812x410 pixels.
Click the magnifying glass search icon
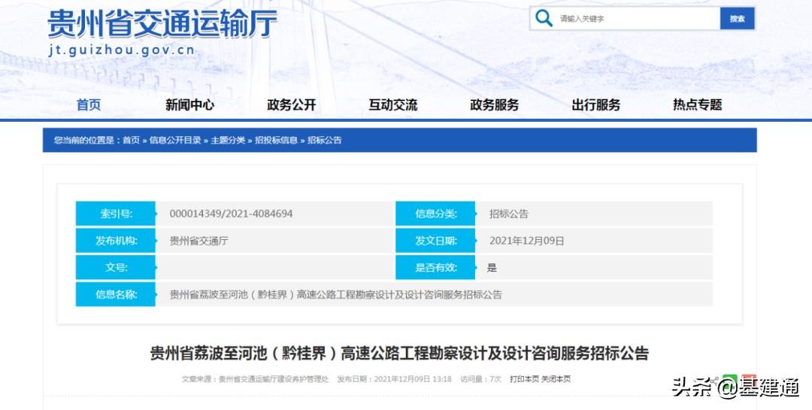tap(544, 19)
